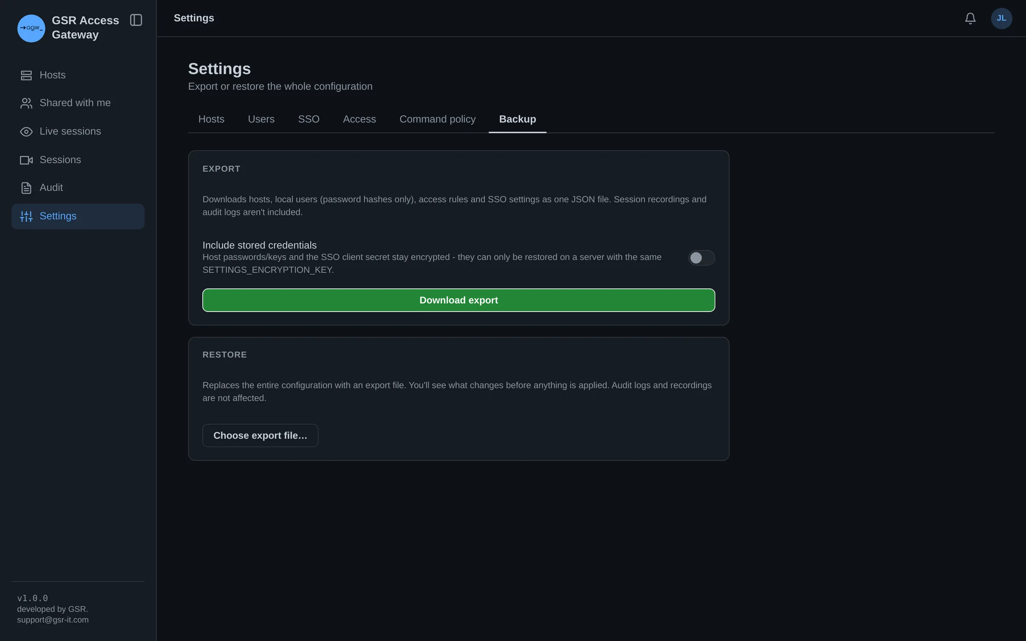Select Settings in the sidebar
The height and width of the screenshot is (641, 1026).
point(78,216)
